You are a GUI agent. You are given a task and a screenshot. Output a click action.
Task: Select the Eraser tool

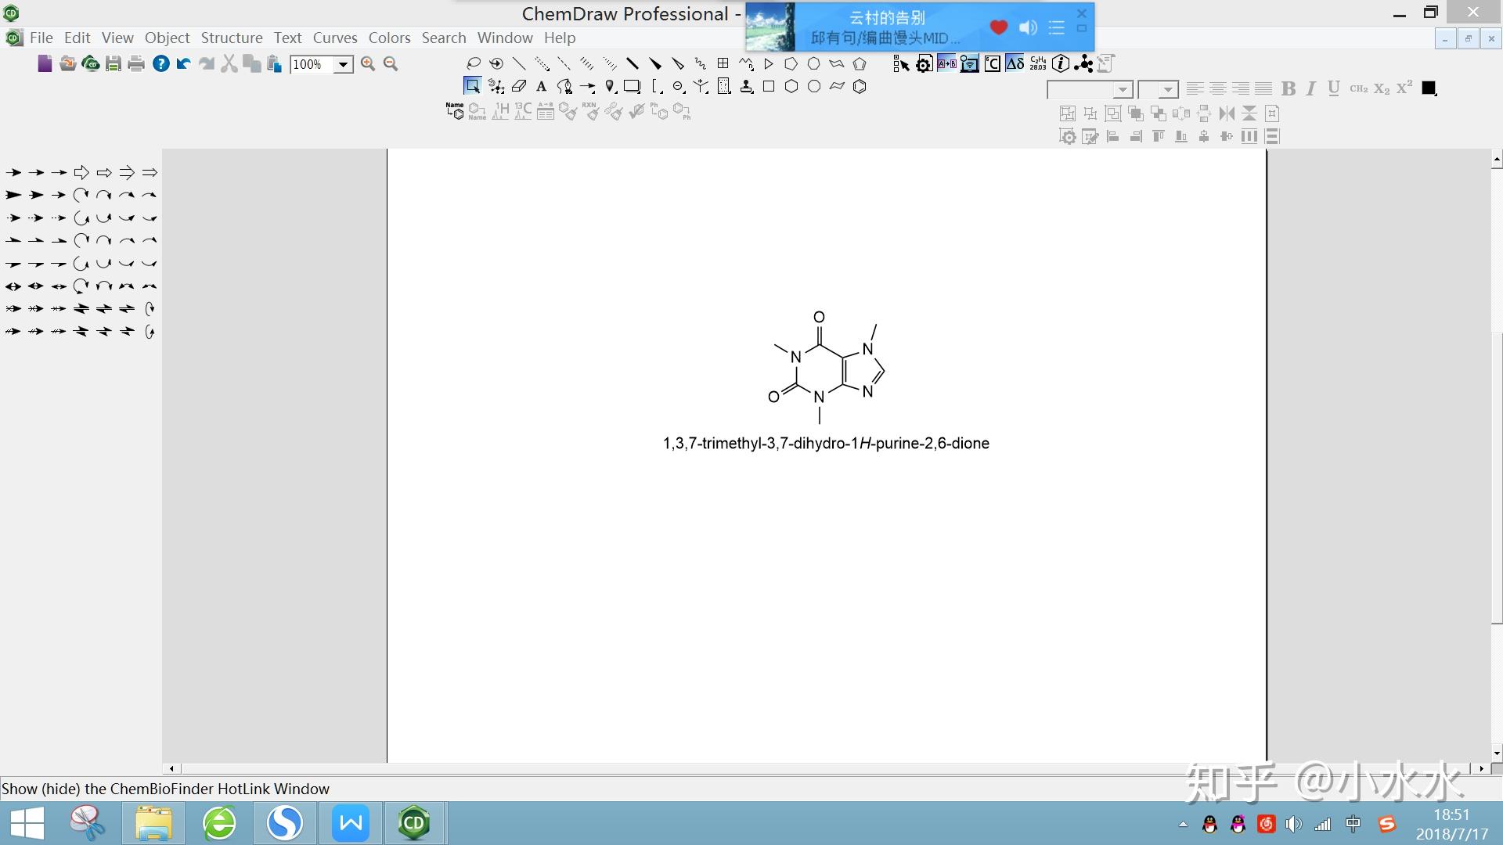(x=520, y=87)
